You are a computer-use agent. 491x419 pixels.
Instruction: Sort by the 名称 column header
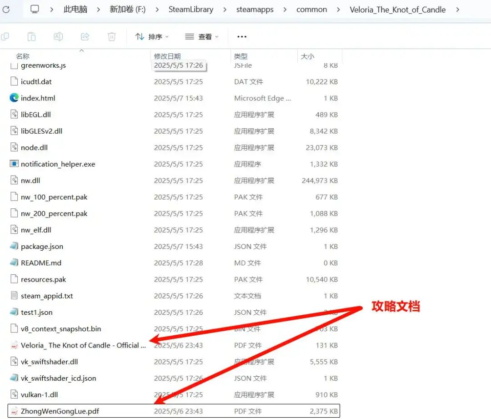(x=23, y=56)
